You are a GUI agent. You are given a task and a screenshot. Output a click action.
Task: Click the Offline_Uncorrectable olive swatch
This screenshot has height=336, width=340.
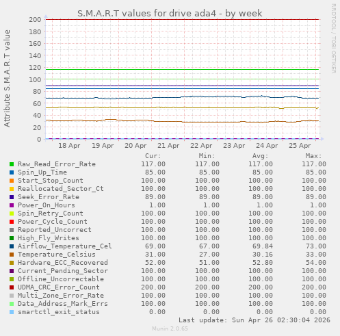(12, 279)
